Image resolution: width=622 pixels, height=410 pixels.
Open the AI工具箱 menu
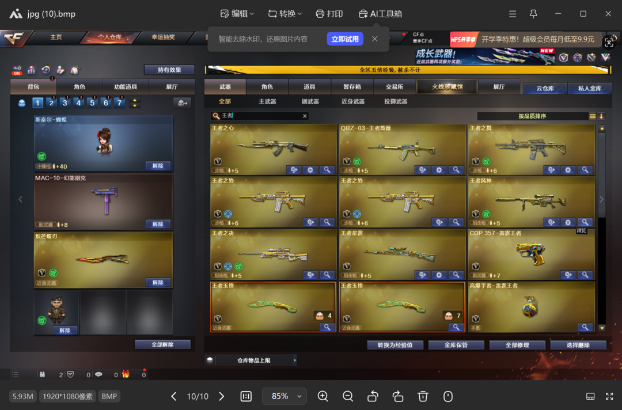click(380, 14)
